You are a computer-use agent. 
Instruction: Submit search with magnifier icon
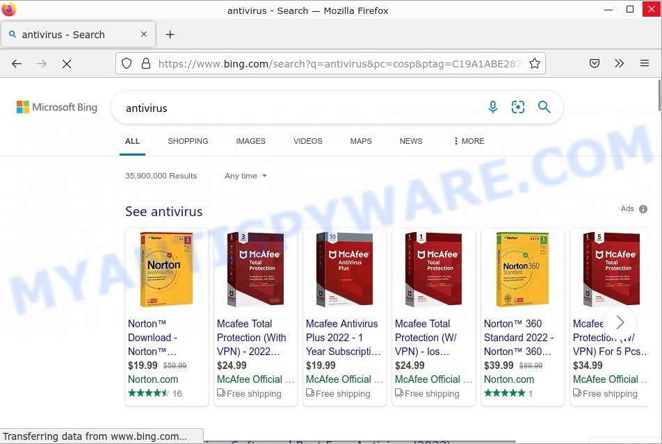pyautogui.click(x=544, y=107)
